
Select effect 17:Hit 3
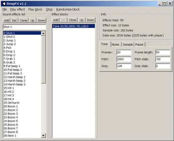22,95
